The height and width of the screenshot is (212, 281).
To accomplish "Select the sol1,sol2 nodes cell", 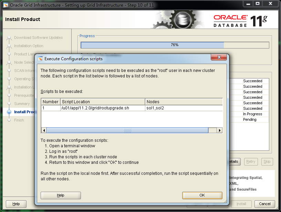I will pyautogui.click(x=184, y=108).
